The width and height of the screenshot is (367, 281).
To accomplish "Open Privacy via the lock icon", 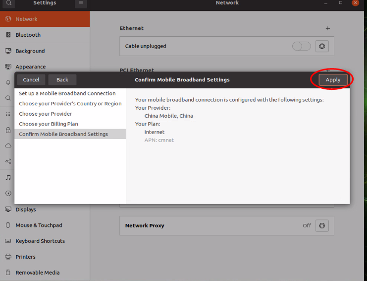I will 8,130.
